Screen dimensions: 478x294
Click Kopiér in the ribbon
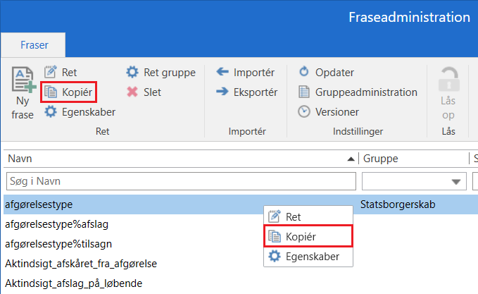point(69,92)
